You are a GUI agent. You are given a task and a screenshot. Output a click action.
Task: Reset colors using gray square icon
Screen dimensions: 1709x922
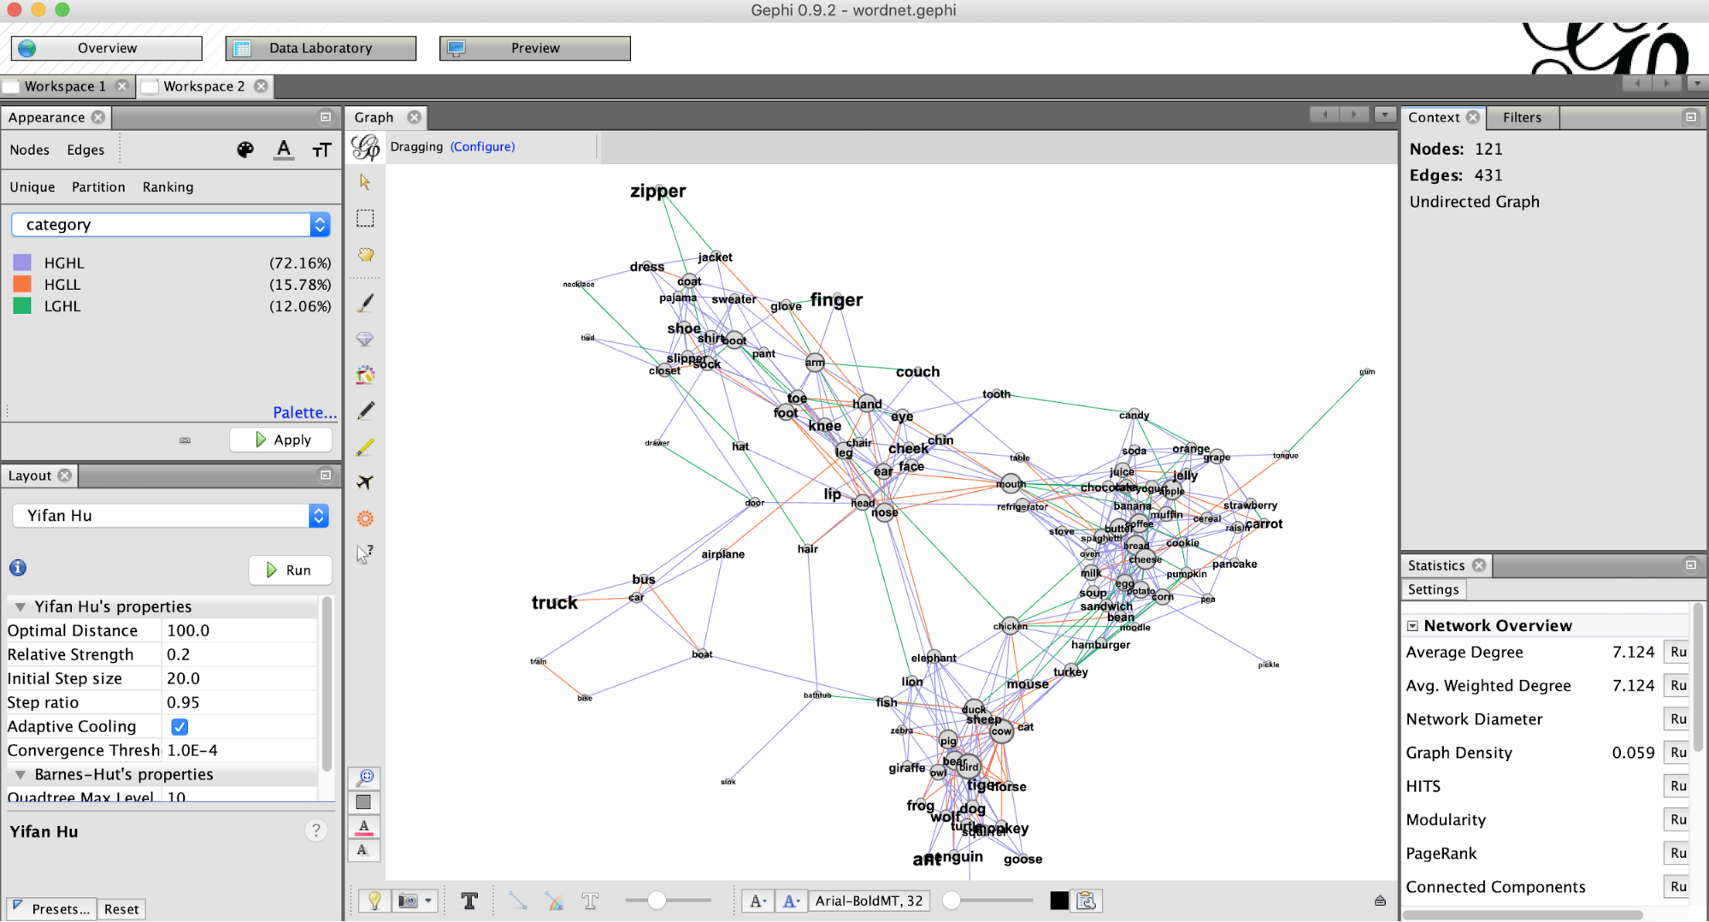click(x=363, y=802)
